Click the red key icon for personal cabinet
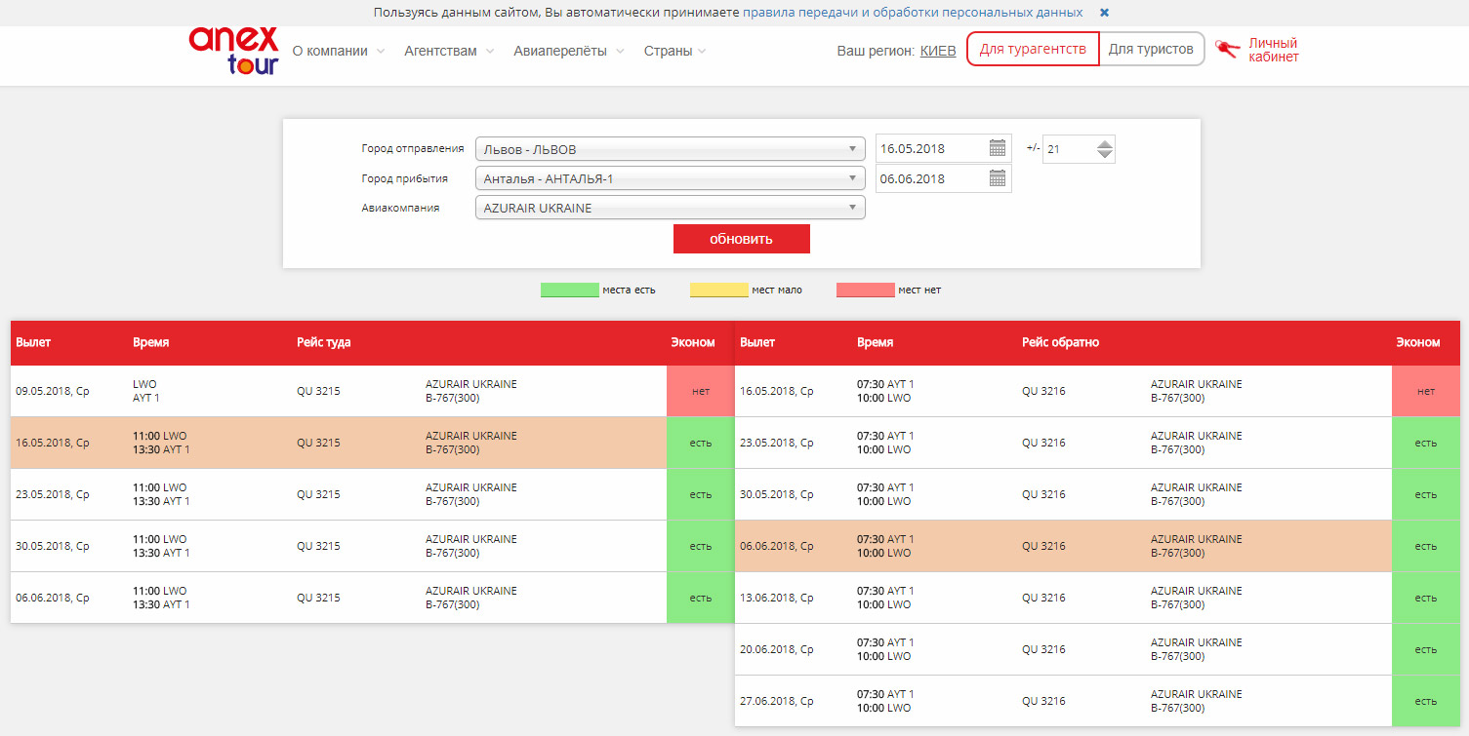The height and width of the screenshot is (736, 1469). [x=1227, y=50]
